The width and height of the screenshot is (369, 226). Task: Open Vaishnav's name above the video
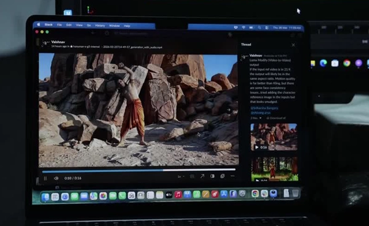coord(58,42)
